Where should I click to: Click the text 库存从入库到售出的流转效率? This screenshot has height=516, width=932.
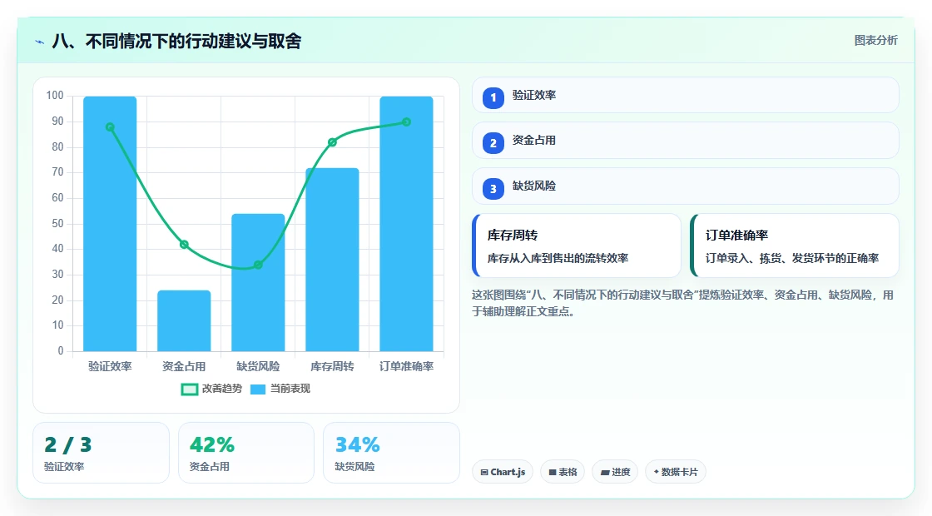point(558,258)
